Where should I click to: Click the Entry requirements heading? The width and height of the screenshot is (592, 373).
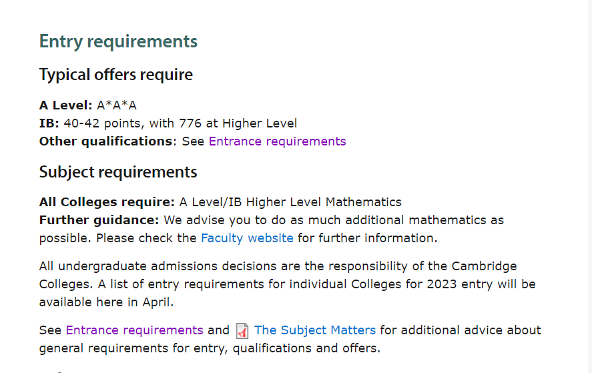tap(118, 41)
